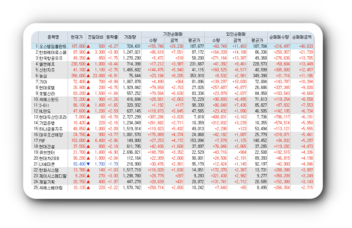The width and height of the screenshot is (352, 228).
Task: Select the 현대두산인프라 stock name
Action: (x=53, y=117)
